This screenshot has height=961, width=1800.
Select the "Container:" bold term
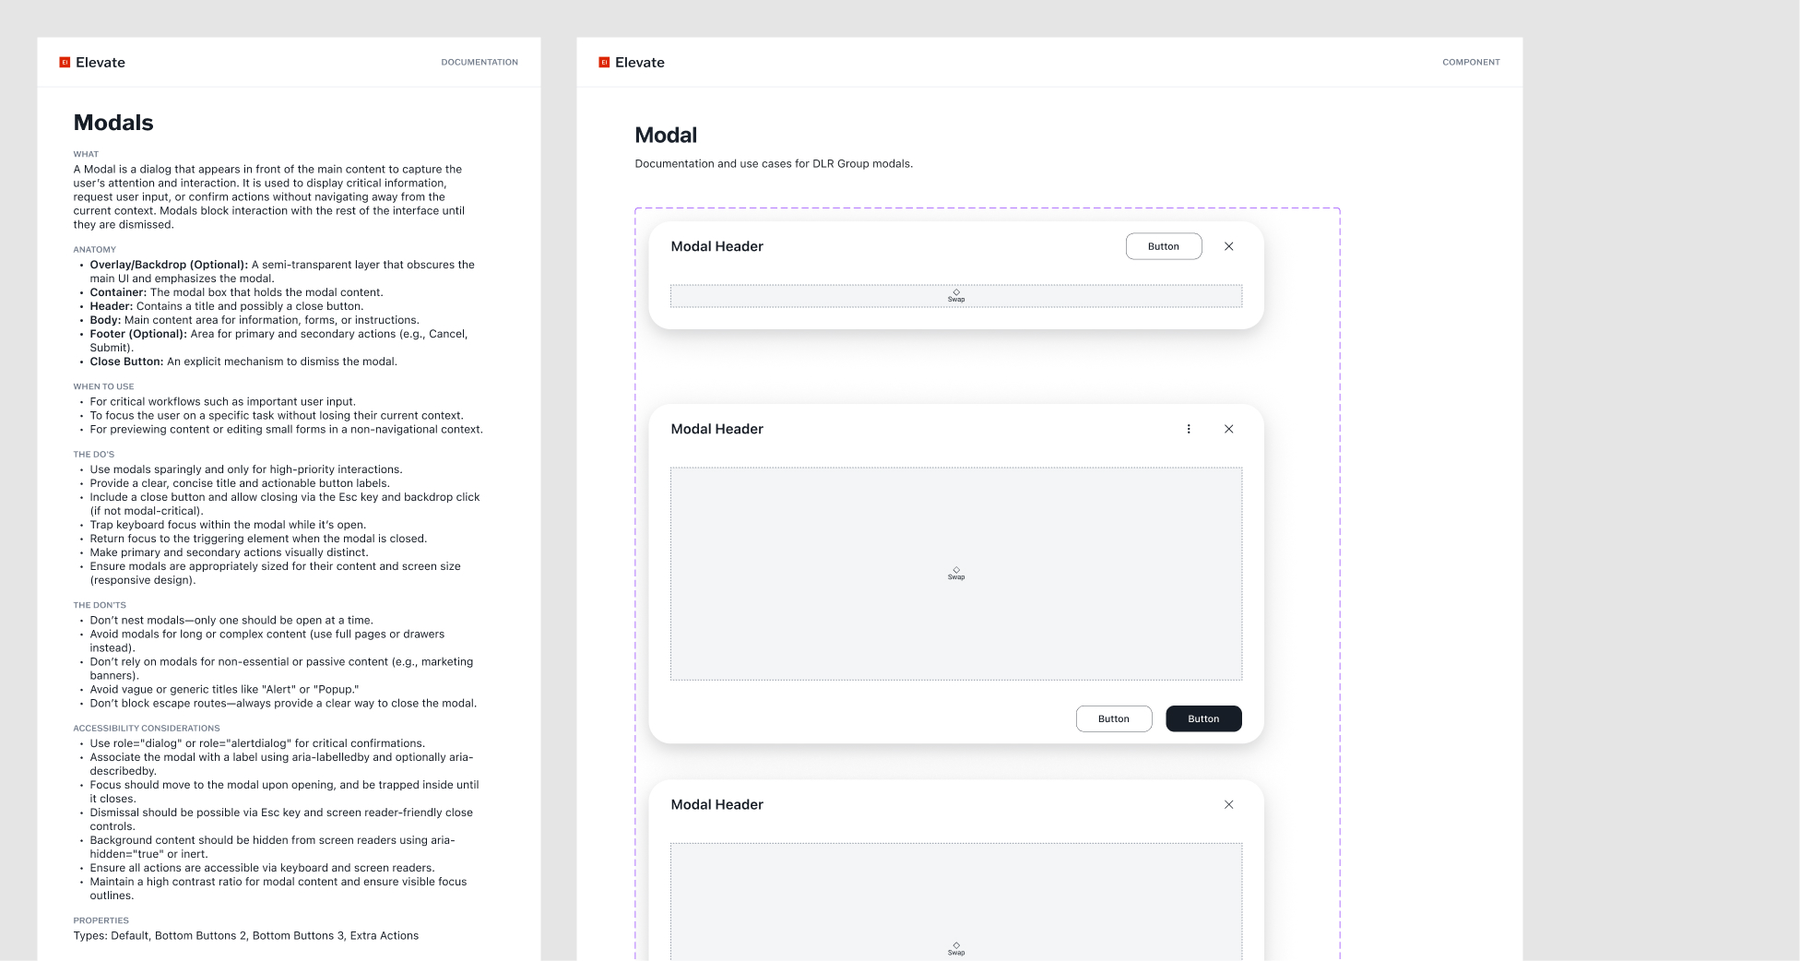[x=118, y=292]
